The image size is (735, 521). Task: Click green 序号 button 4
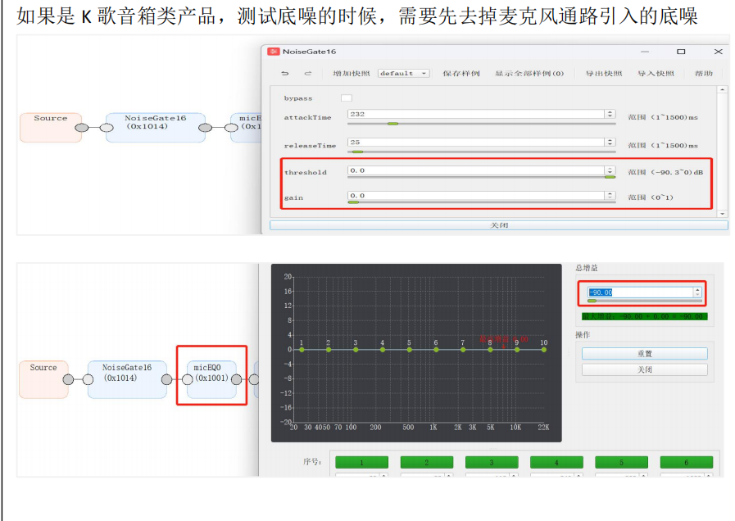coord(556,463)
